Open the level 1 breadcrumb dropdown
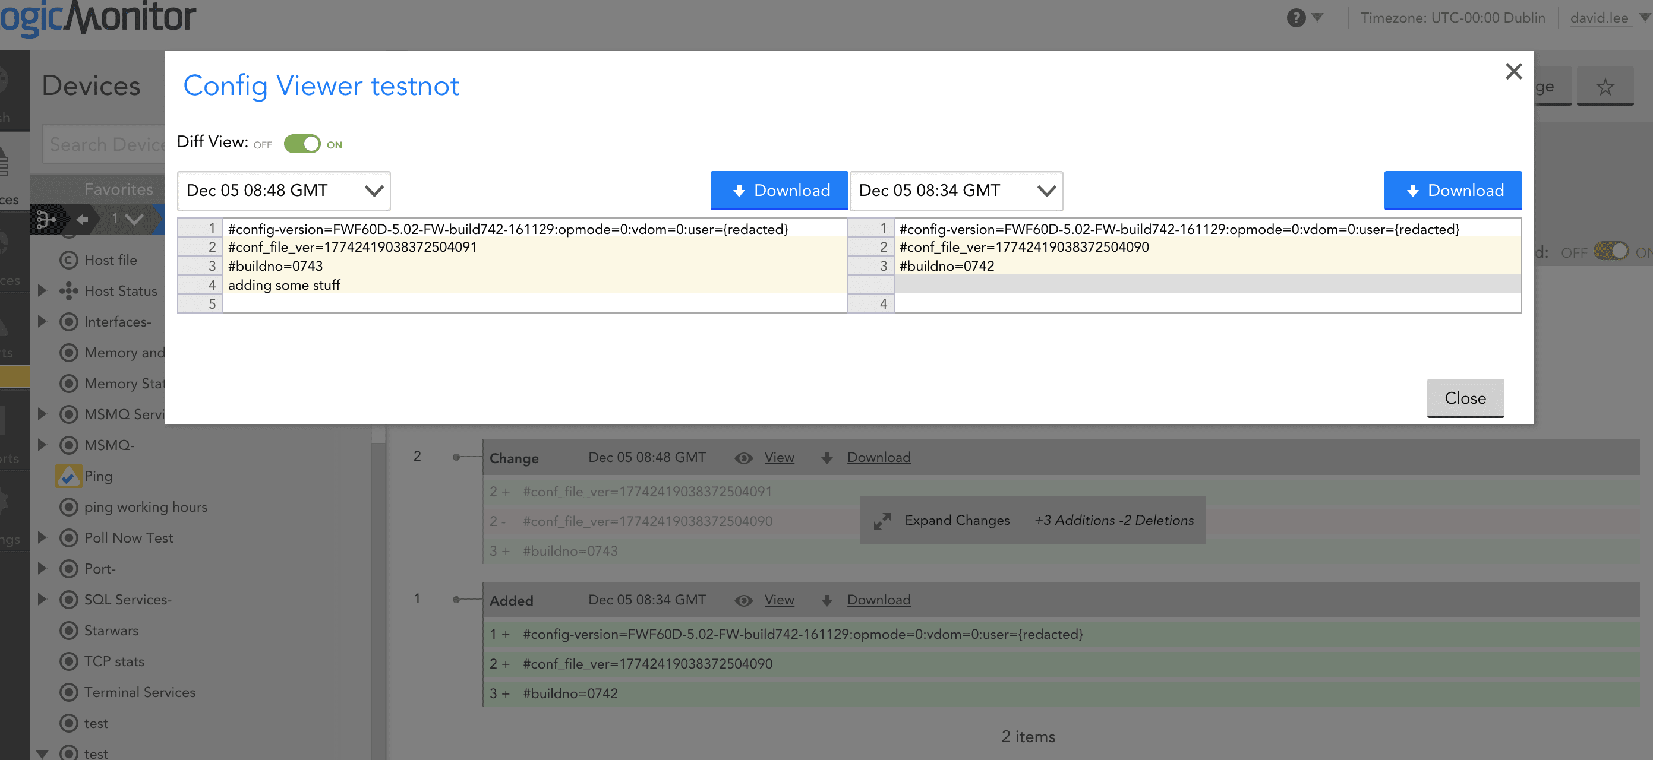 pyautogui.click(x=127, y=219)
